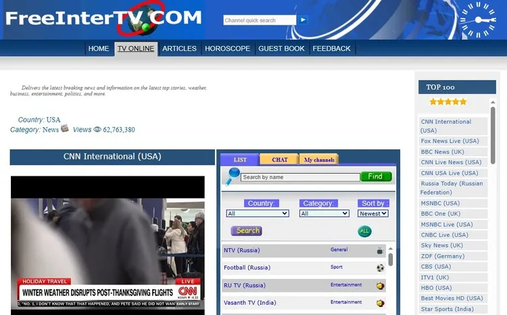Click the analog clock icon in header

[478, 20]
